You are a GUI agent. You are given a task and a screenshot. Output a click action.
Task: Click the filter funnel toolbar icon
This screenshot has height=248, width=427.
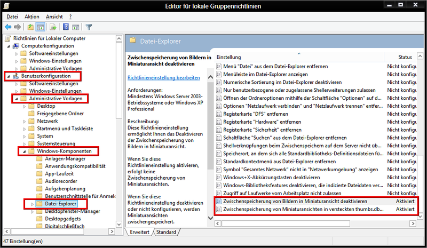click(x=89, y=27)
